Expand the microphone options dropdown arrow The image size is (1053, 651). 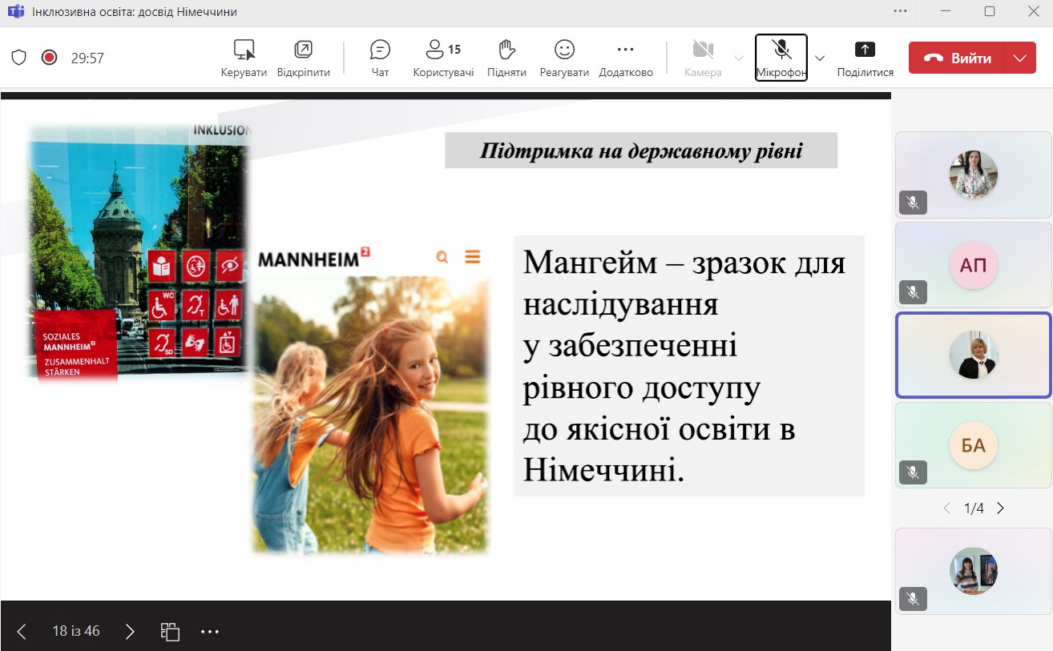coord(820,58)
